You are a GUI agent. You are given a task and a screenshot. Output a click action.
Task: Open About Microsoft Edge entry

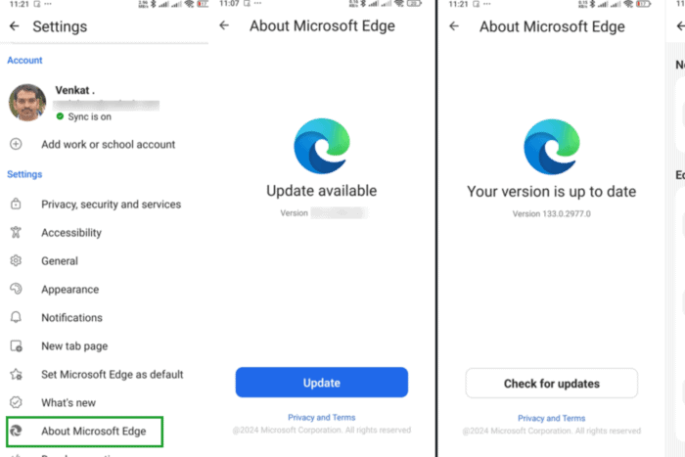(85, 432)
